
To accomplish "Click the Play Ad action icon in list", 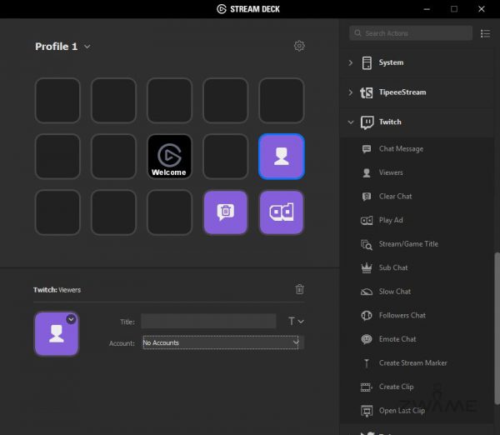I will 367,220.
